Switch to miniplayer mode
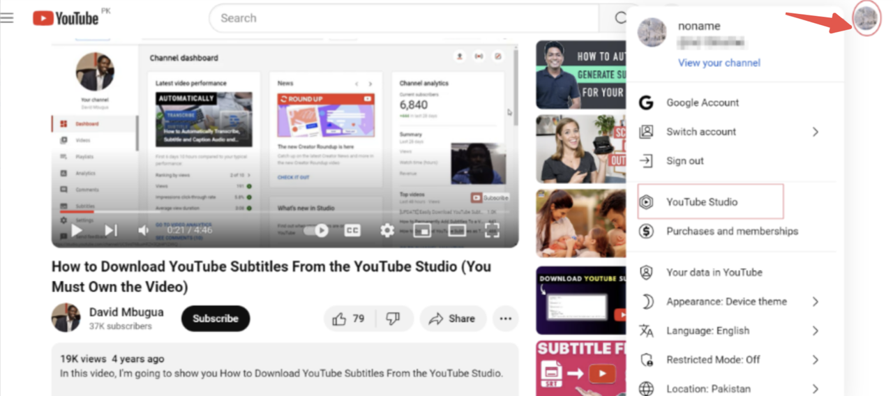The width and height of the screenshot is (893, 396). tap(422, 230)
